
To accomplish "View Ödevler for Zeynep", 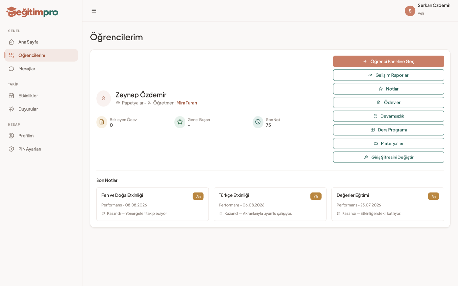I will [x=389, y=102].
